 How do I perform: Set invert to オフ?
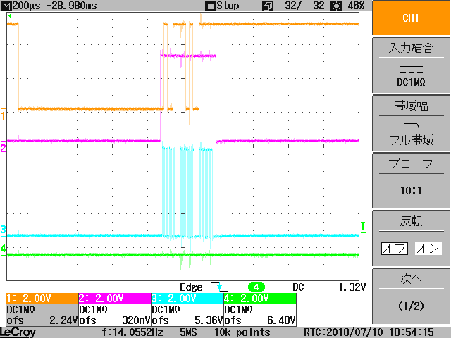[395, 249]
